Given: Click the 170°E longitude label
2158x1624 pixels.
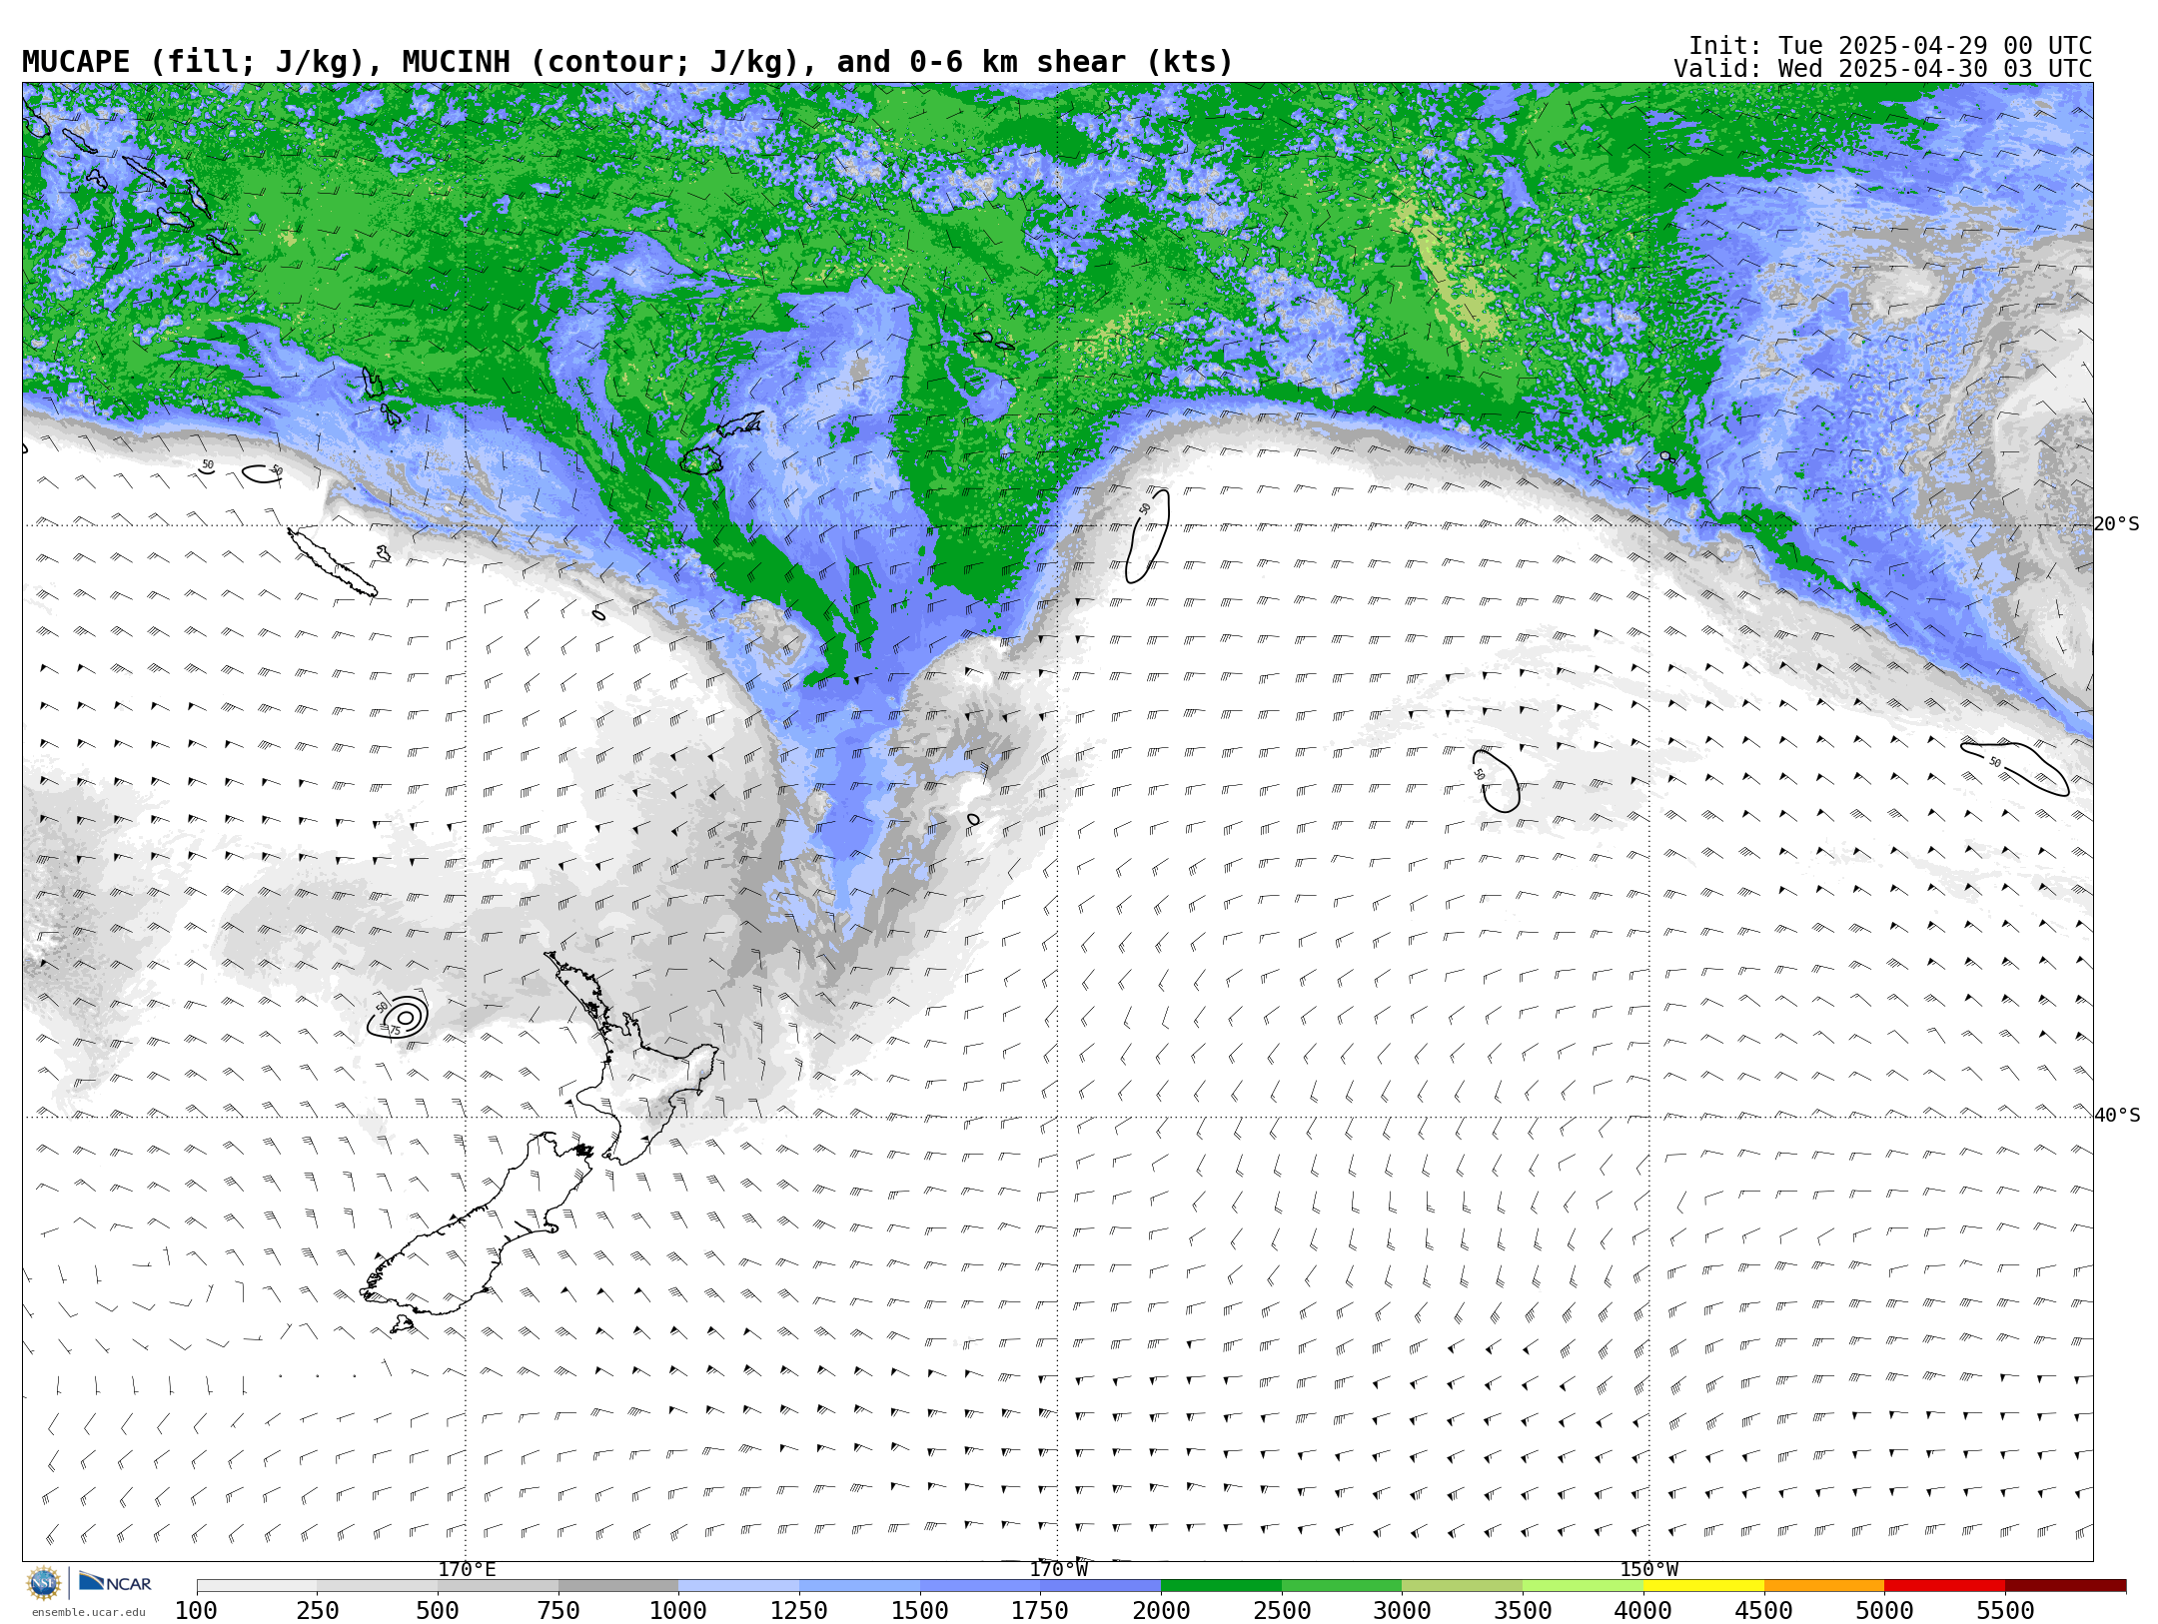Looking at the screenshot, I should [x=467, y=1570].
